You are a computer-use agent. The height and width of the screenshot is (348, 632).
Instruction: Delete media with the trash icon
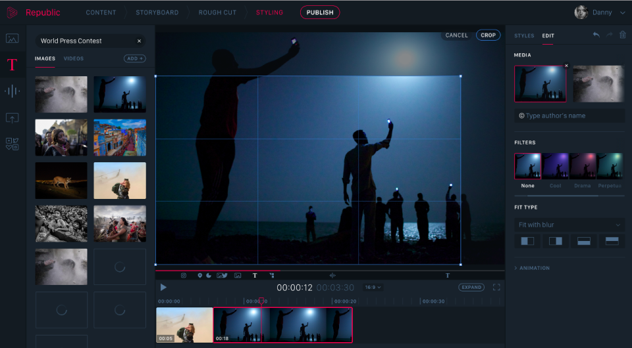tap(622, 35)
